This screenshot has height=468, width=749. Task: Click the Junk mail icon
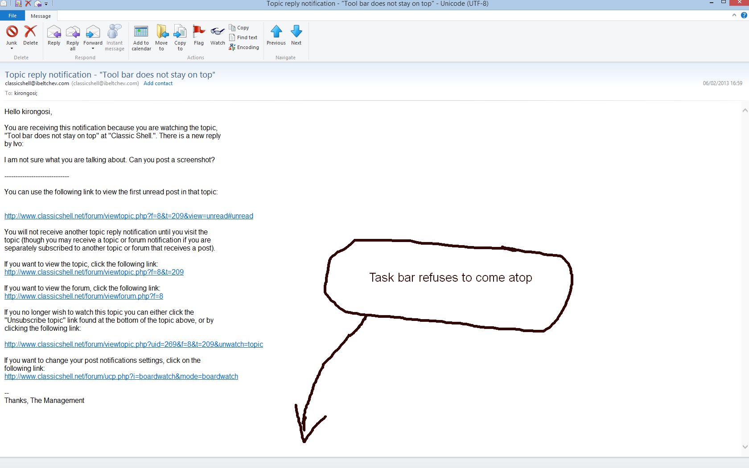pyautogui.click(x=12, y=32)
